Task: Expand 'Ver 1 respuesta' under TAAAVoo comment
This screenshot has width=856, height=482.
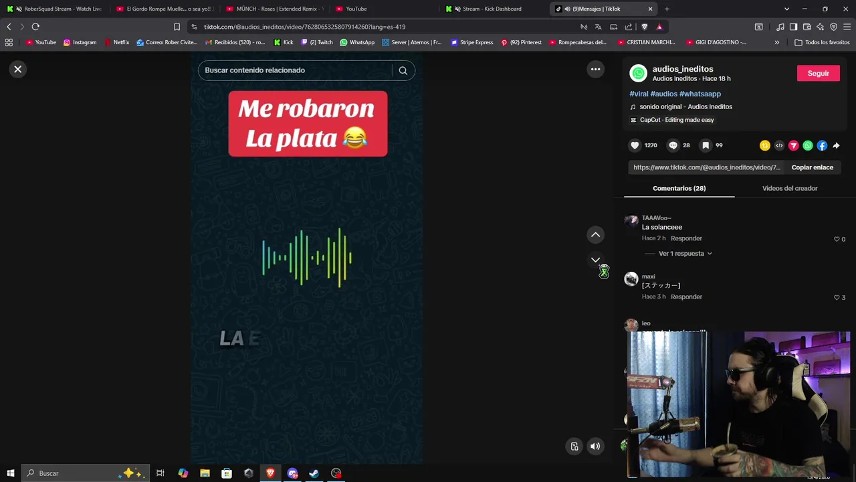Action: pos(685,254)
